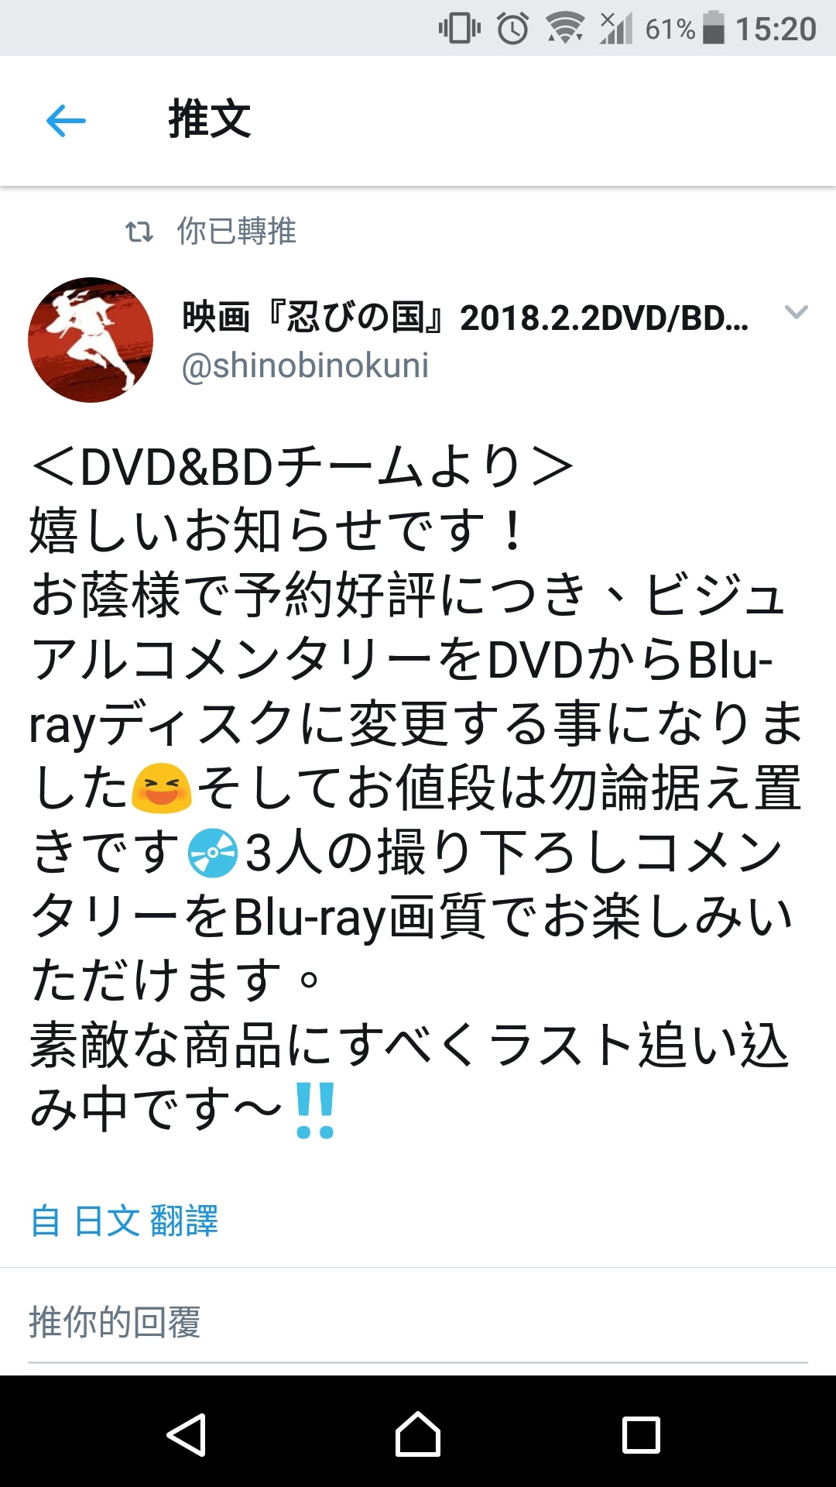The height and width of the screenshot is (1487, 836).
Task: Translate tweet via 自 日文 翻譯
Action: tap(124, 1221)
